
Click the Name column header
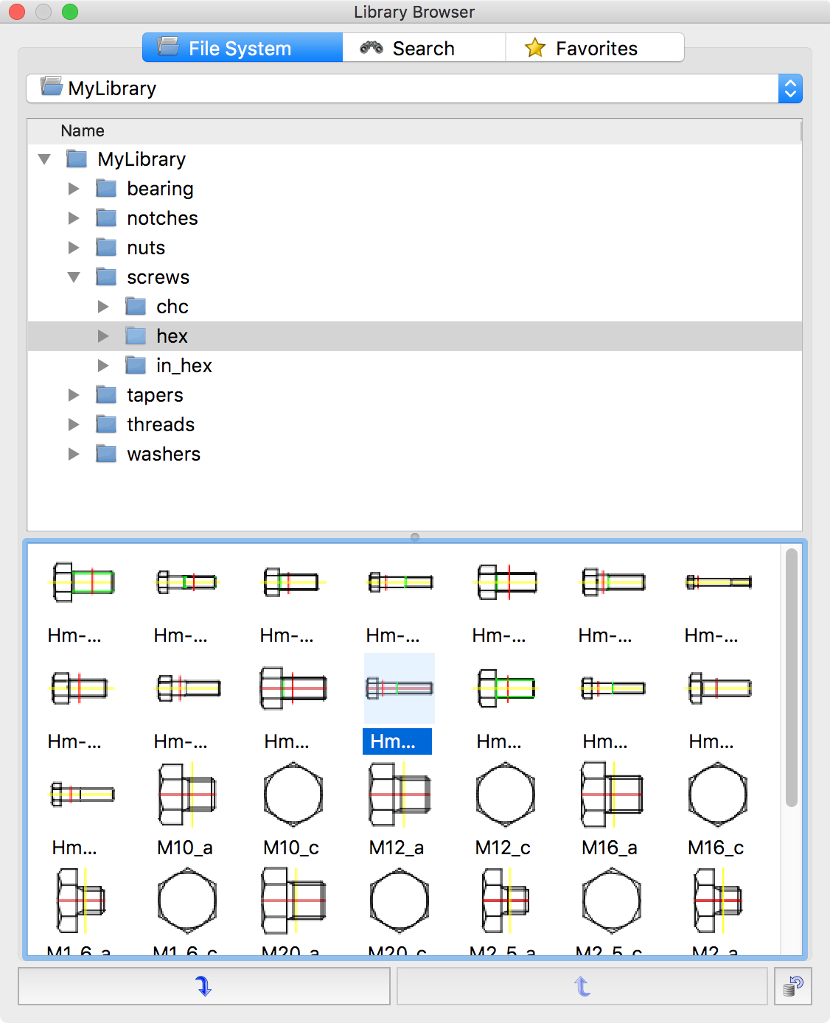click(x=83, y=130)
